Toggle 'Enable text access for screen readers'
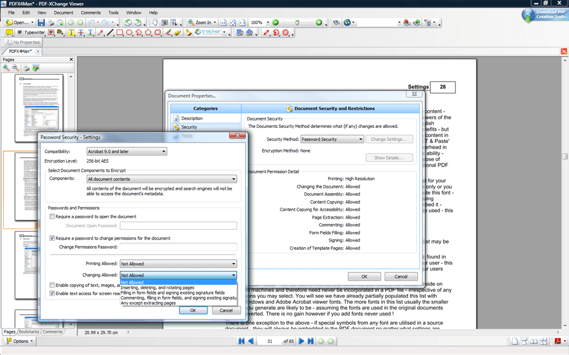 52,293
